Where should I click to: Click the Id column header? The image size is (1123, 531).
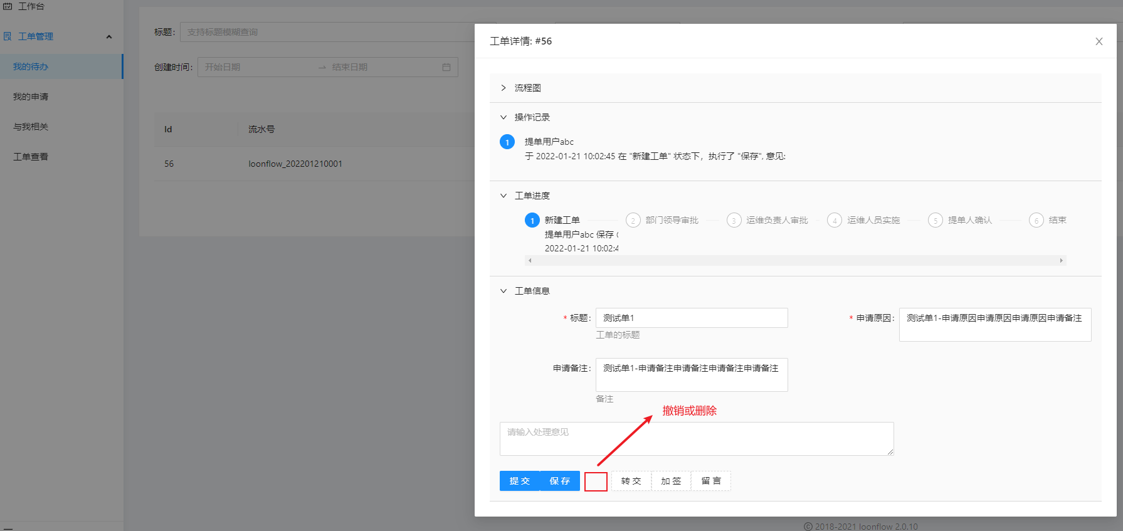click(168, 129)
